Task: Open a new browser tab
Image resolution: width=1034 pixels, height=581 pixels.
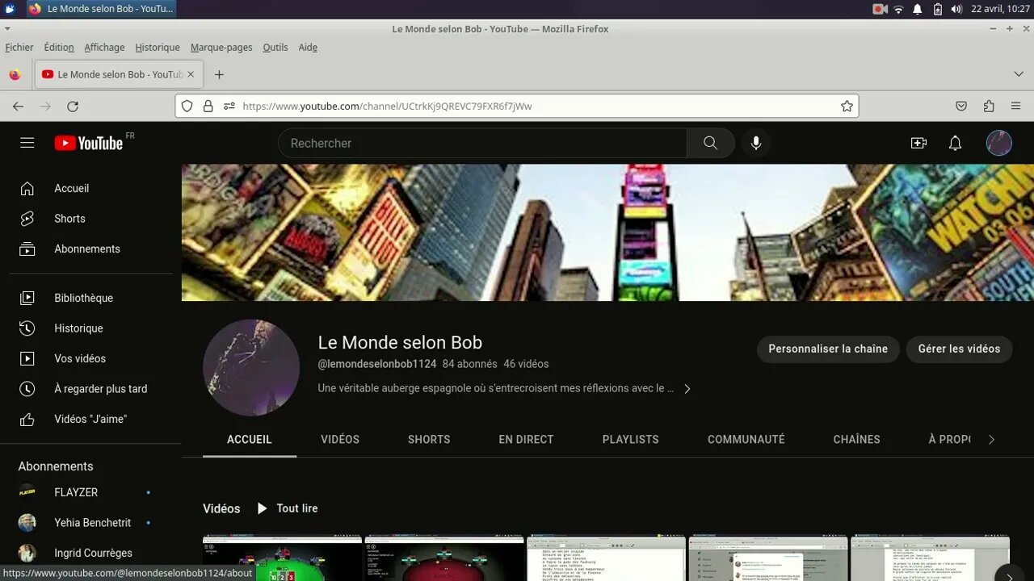Action: pyautogui.click(x=219, y=74)
